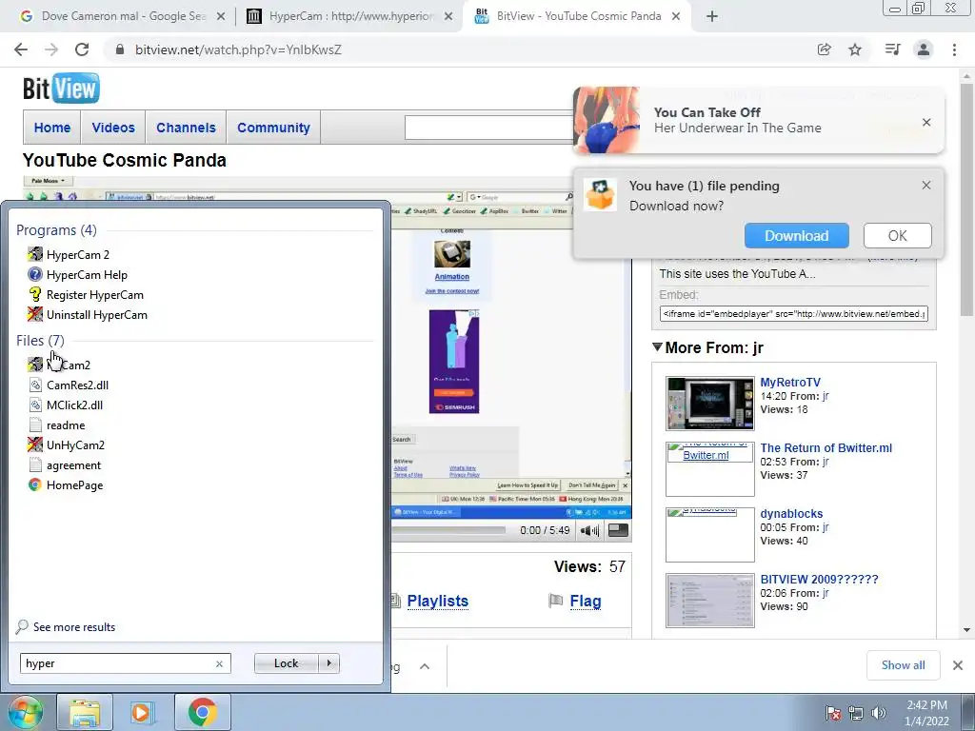Open the Home navigation item
This screenshot has width=975, height=731.
pyautogui.click(x=52, y=128)
